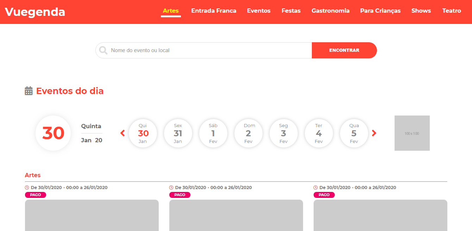This screenshot has height=231, width=472.
Task: Click the magnifying glass icon in the search bar
Action: pyautogui.click(x=103, y=50)
